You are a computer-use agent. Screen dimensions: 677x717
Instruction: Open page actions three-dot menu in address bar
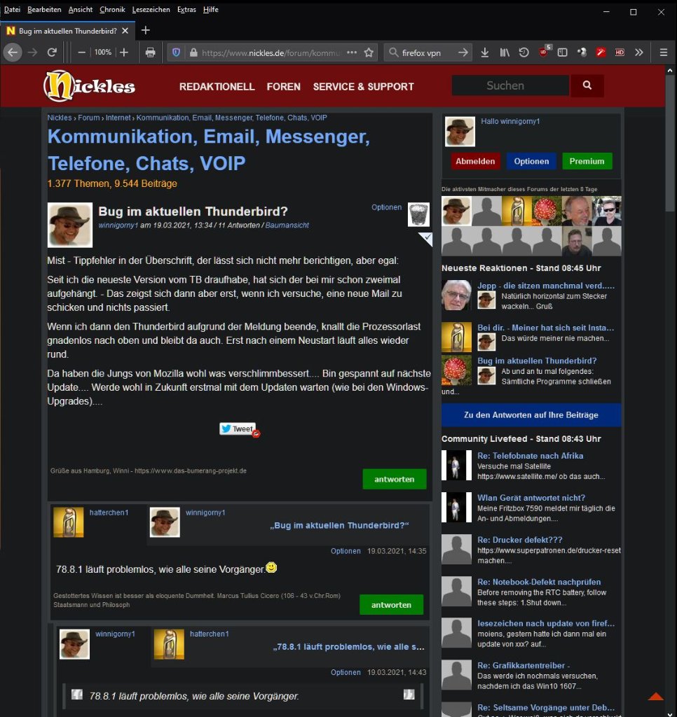pos(352,53)
